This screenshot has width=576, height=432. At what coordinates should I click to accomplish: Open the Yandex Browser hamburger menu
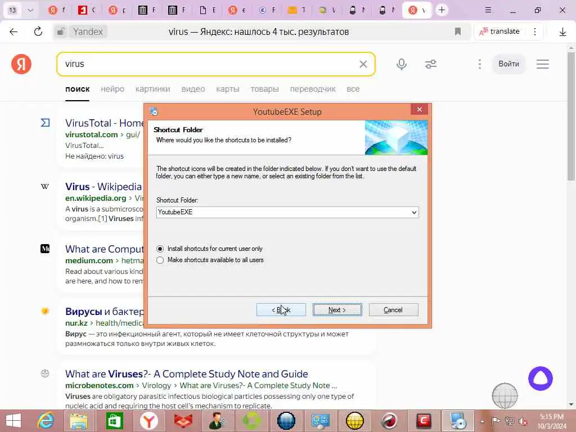click(x=488, y=10)
